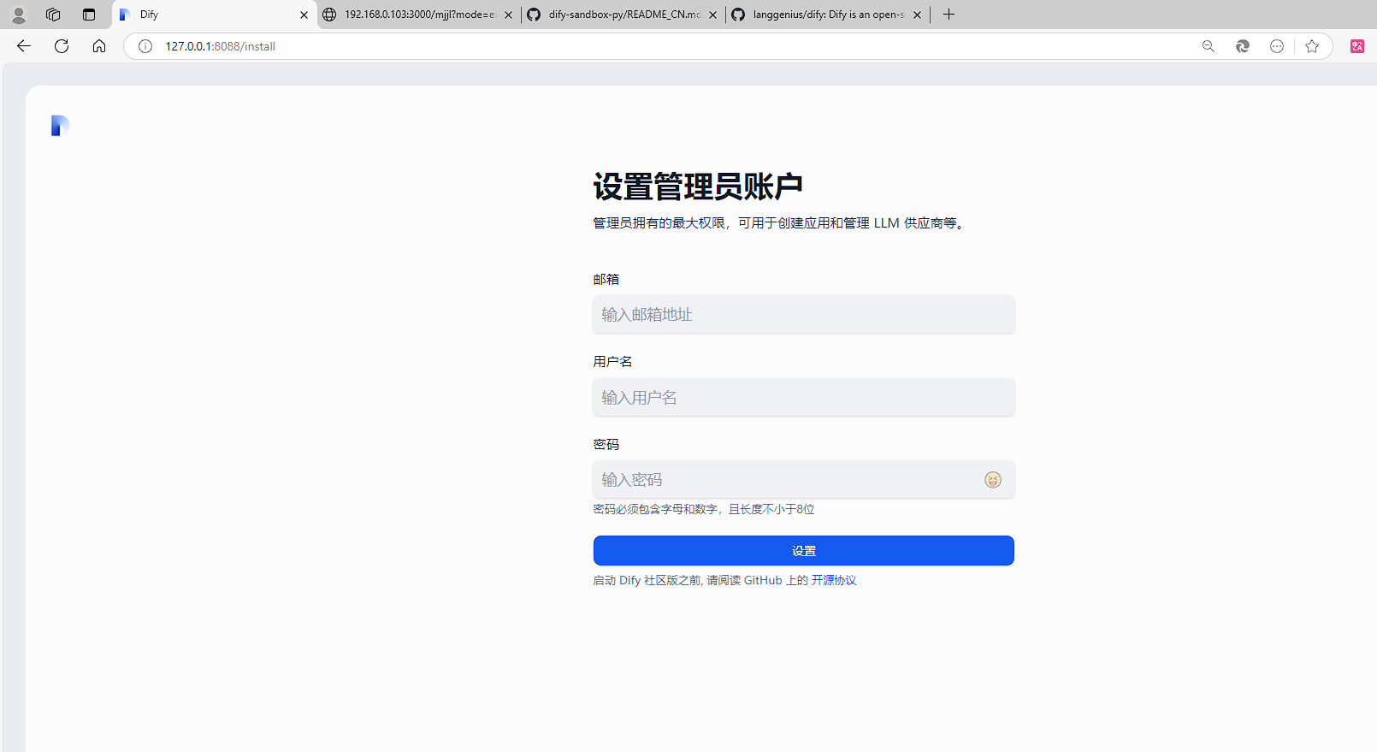Open the browser home page icon
Viewport: 1377px width, 752px height.
[x=99, y=46]
